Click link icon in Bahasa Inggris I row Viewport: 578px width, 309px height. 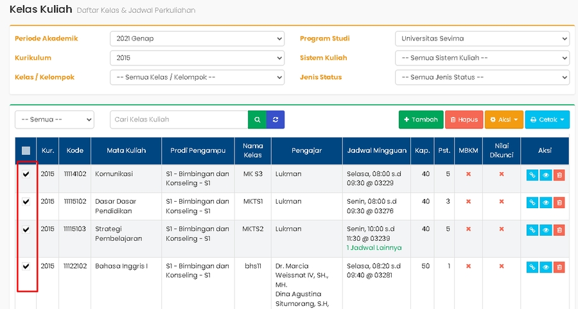pos(532,267)
